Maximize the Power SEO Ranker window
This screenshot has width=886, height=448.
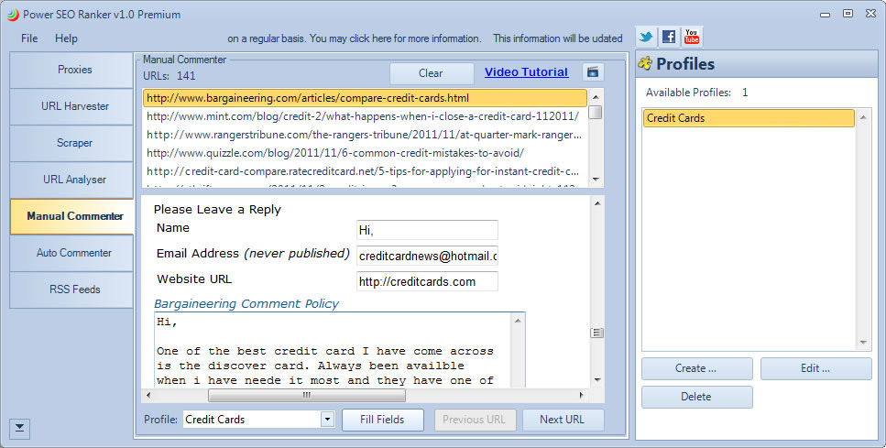(848, 14)
